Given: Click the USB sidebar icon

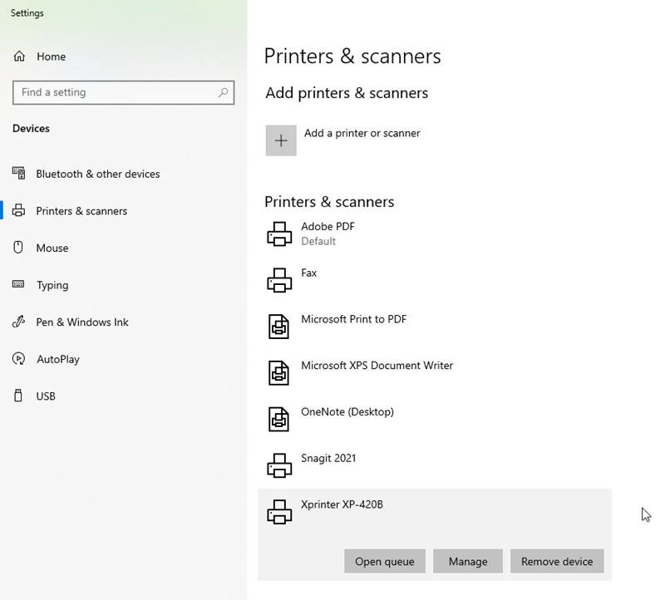Looking at the screenshot, I should [18, 396].
